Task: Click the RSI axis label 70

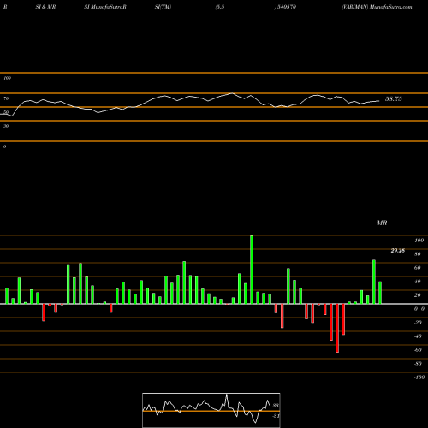Action: 6,98
